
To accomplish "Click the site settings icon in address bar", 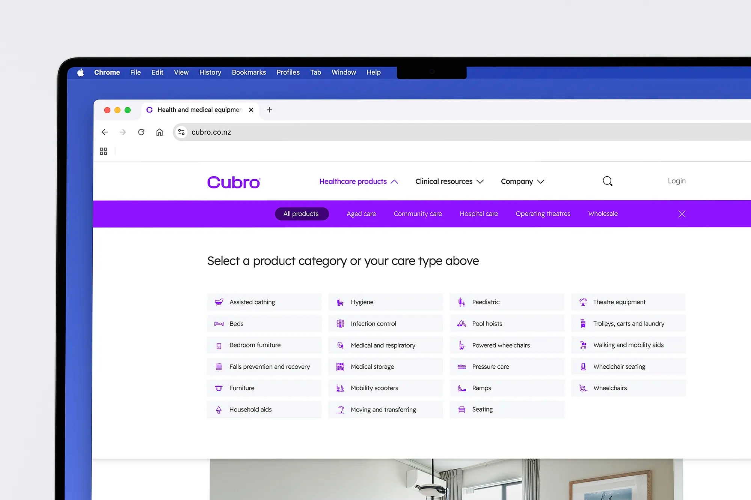I will [x=181, y=132].
